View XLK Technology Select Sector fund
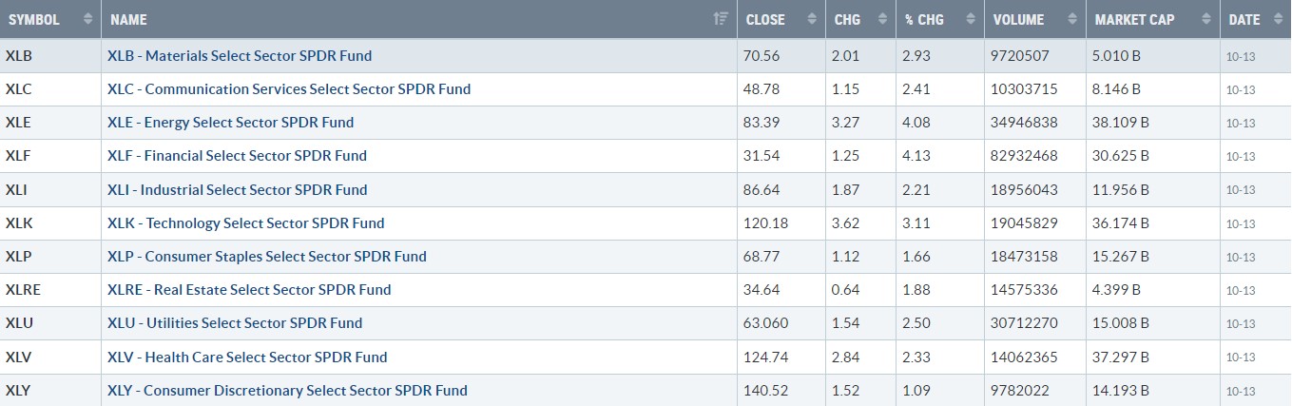 (x=246, y=223)
